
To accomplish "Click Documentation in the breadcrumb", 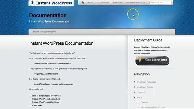I will [x=48, y=31].
